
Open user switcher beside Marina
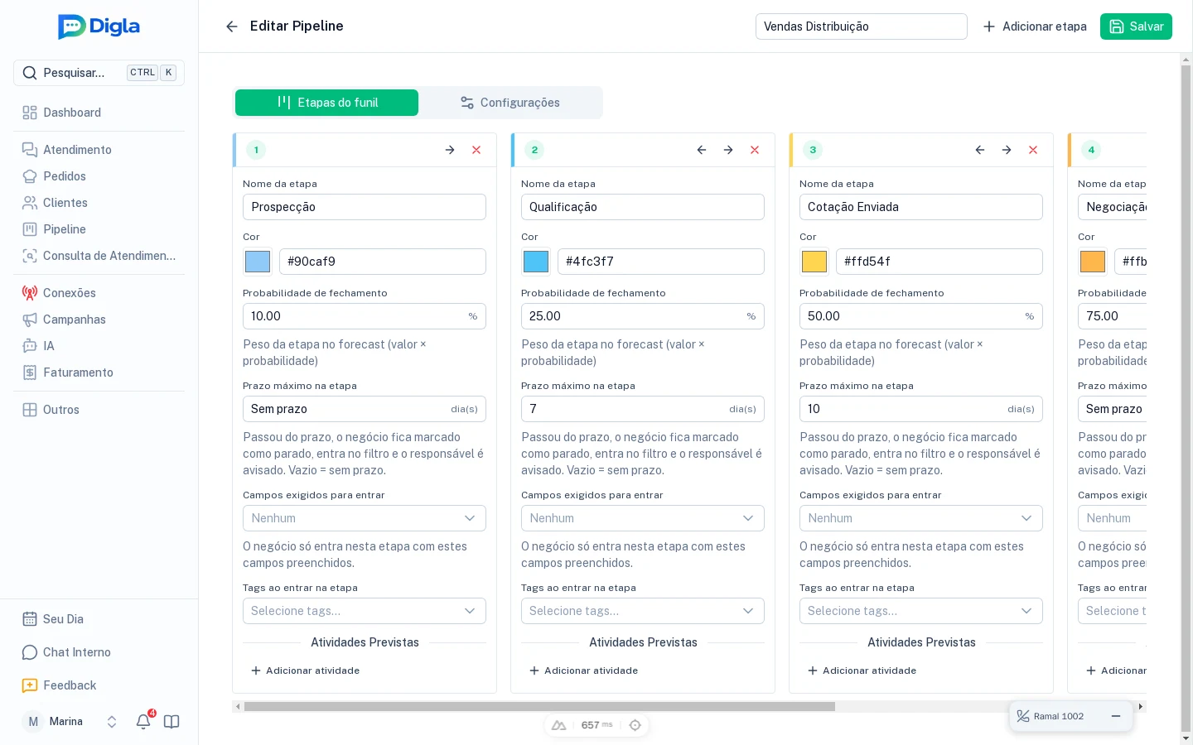click(112, 722)
